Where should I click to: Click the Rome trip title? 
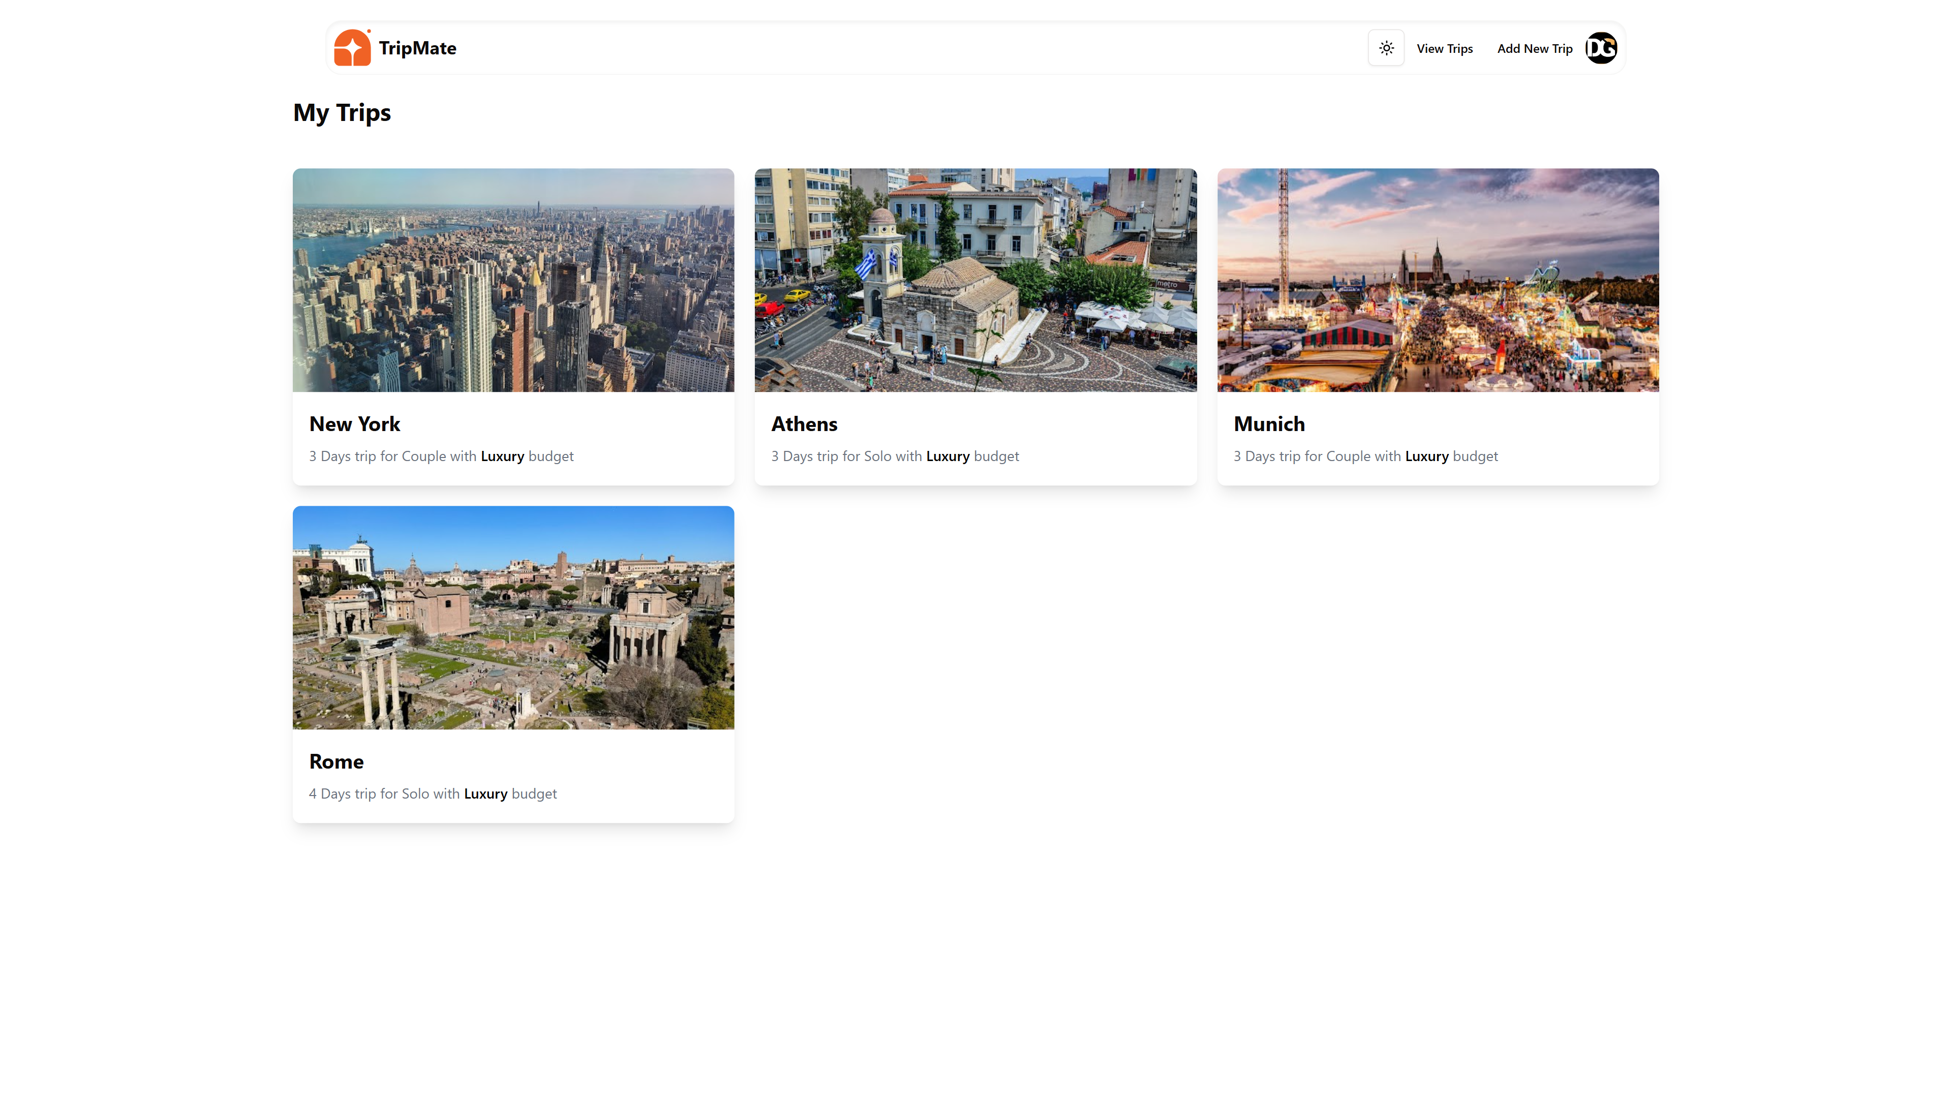point(337,761)
